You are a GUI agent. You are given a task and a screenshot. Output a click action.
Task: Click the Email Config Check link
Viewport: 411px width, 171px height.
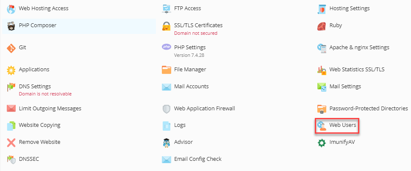pyautogui.click(x=197, y=159)
